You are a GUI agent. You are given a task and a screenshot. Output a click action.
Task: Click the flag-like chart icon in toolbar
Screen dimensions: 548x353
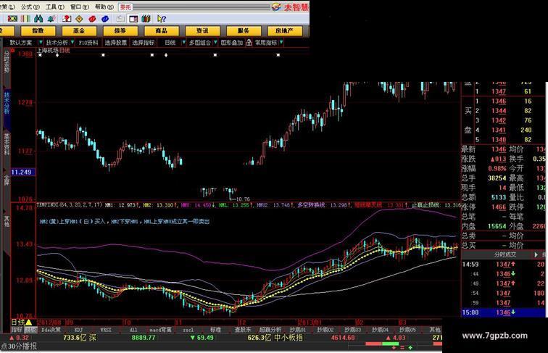[x=12, y=19]
